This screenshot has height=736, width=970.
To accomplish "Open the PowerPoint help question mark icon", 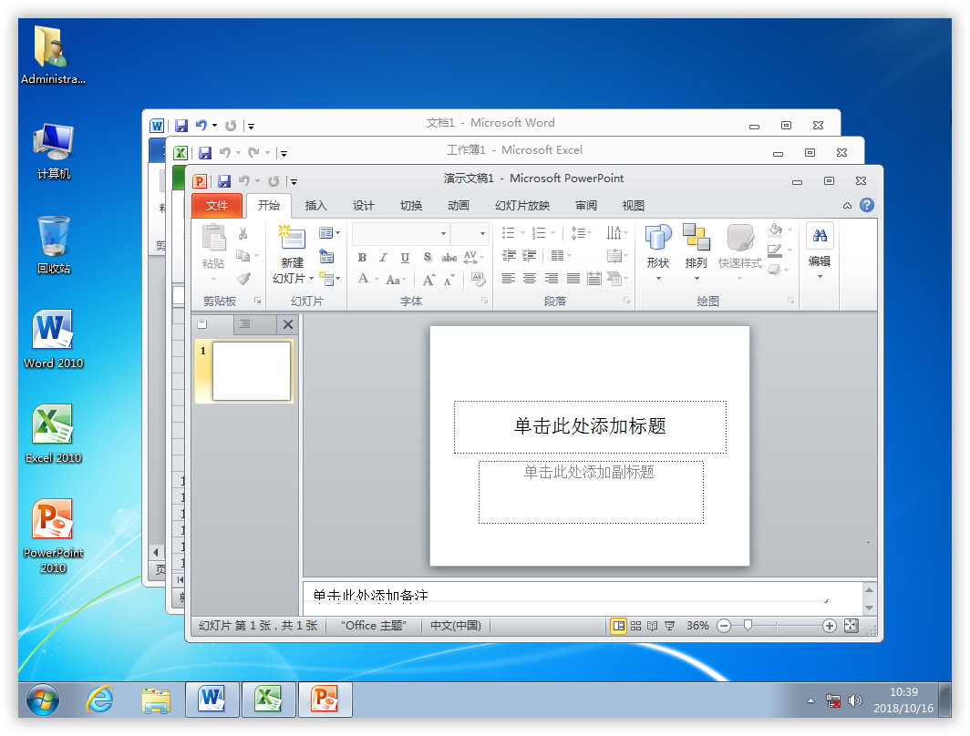I will (866, 205).
